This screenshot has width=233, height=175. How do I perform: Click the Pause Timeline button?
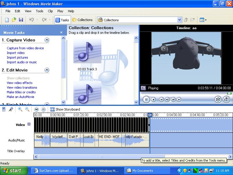pos(43,109)
